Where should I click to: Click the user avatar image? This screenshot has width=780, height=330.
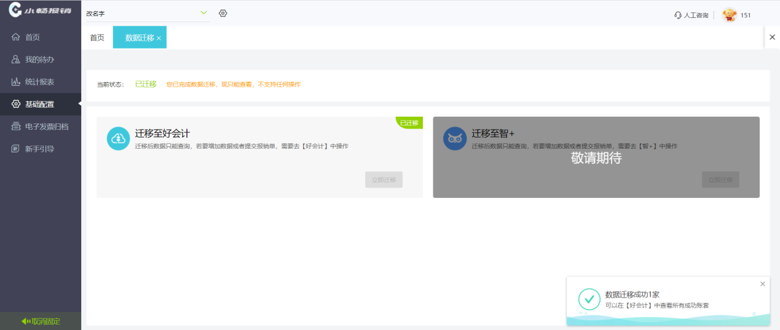click(730, 15)
